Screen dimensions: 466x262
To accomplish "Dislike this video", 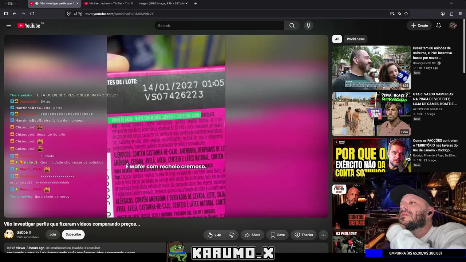I will coord(232,235).
